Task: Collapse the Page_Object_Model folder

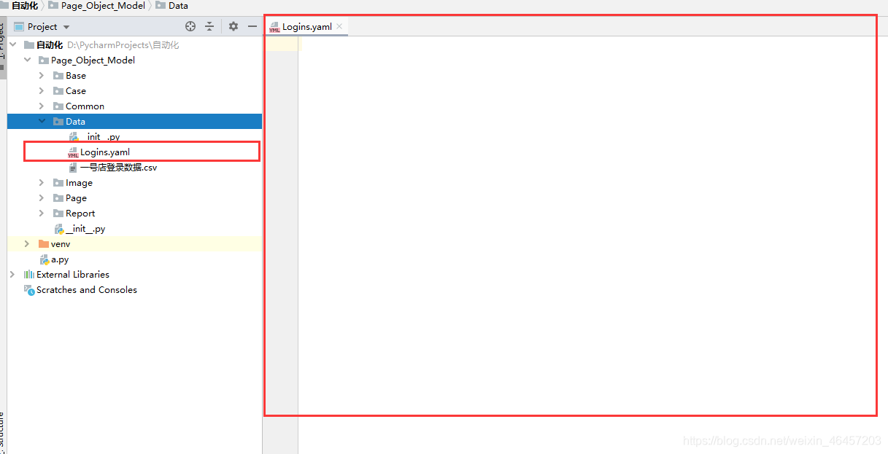Action: (28, 60)
